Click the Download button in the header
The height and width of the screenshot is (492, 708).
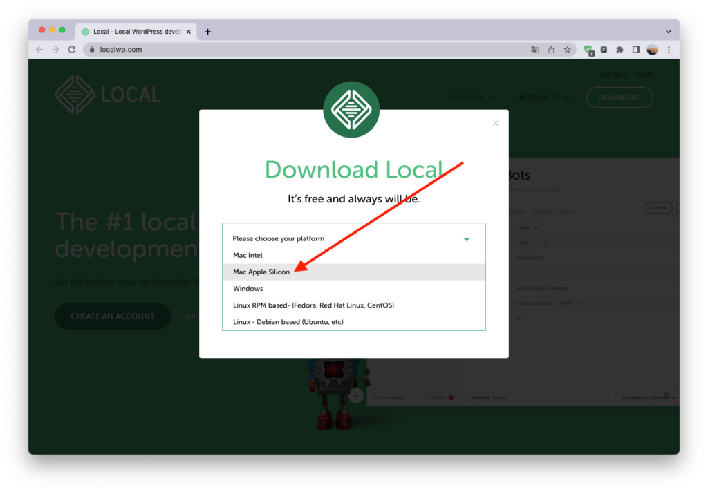tap(619, 97)
